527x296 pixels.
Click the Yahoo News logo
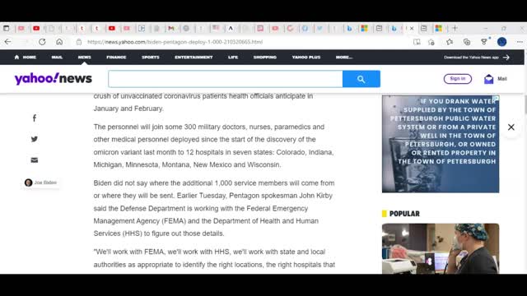pos(53,79)
